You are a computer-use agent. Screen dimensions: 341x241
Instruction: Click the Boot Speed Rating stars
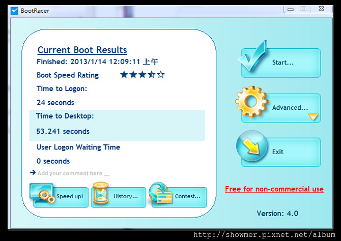[143, 75]
